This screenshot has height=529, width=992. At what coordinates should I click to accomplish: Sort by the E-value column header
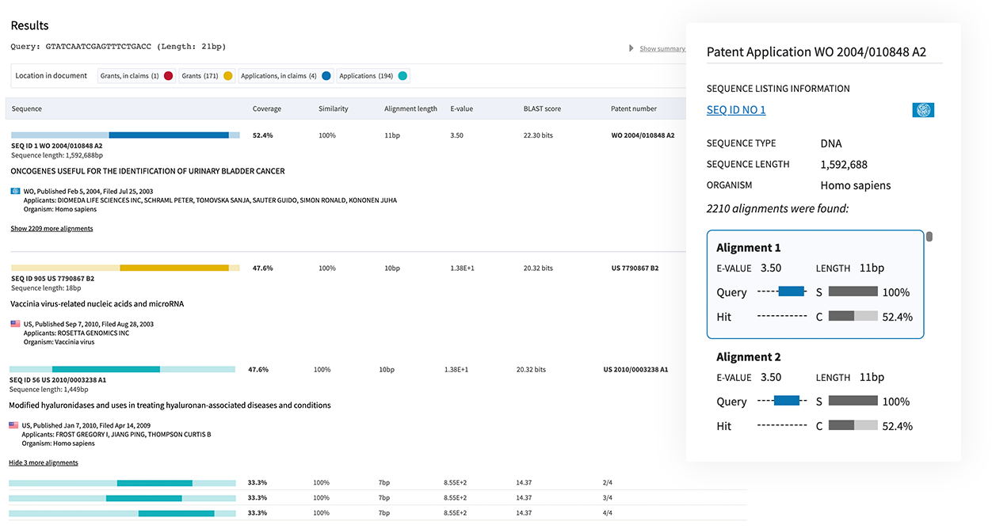point(461,108)
